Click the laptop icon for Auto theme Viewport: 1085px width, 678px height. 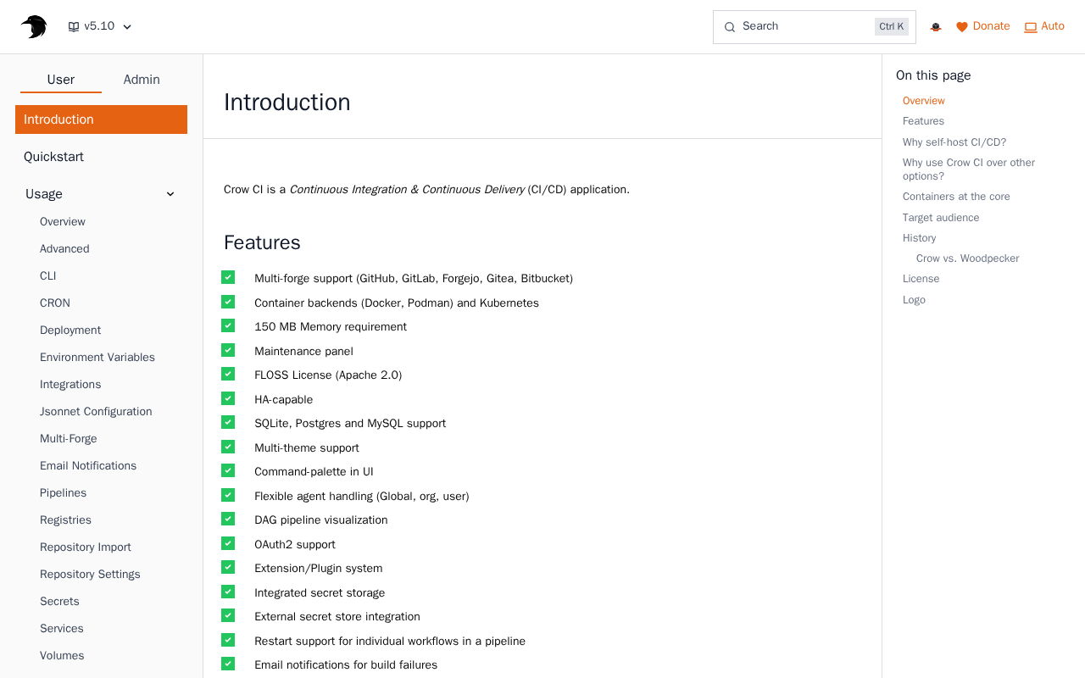(x=1031, y=27)
